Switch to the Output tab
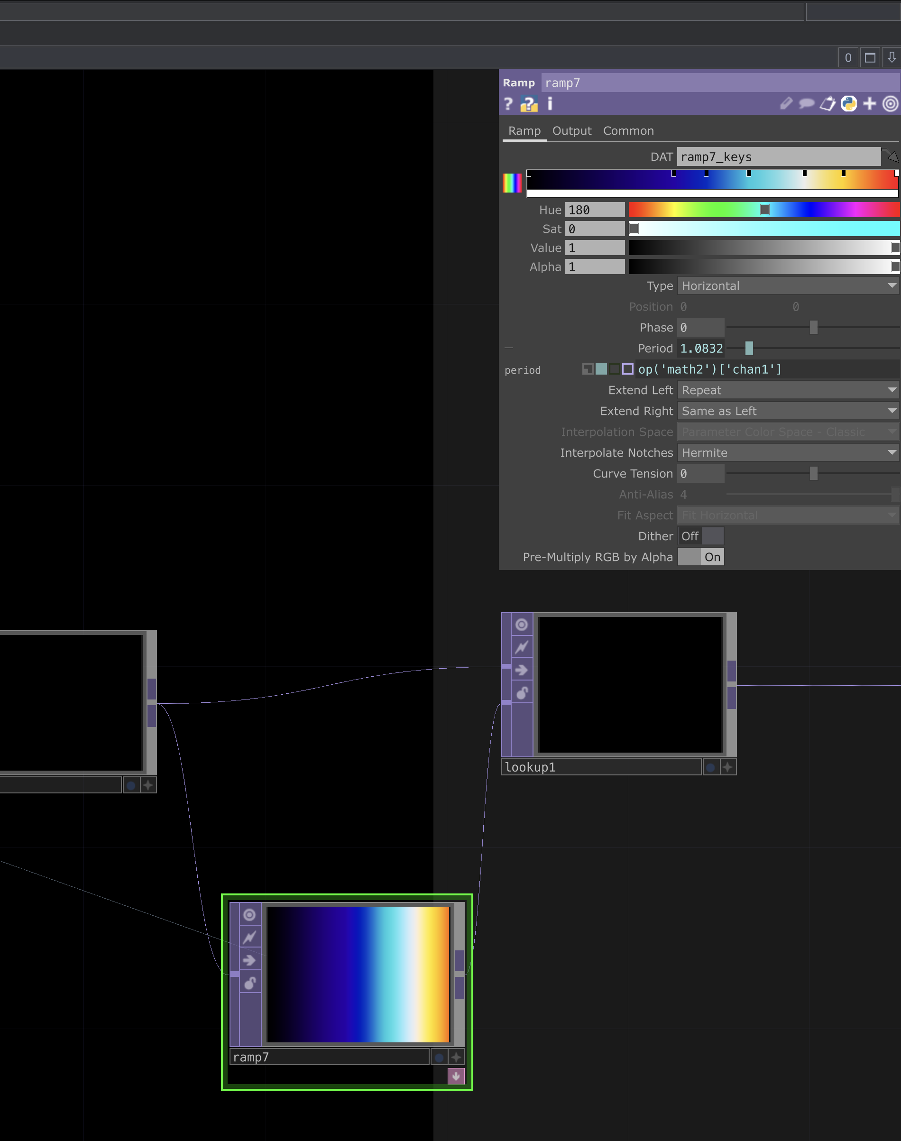 tap(571, 131)
